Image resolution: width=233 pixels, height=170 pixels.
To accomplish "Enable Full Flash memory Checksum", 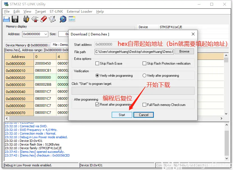I will coord(144,105).
